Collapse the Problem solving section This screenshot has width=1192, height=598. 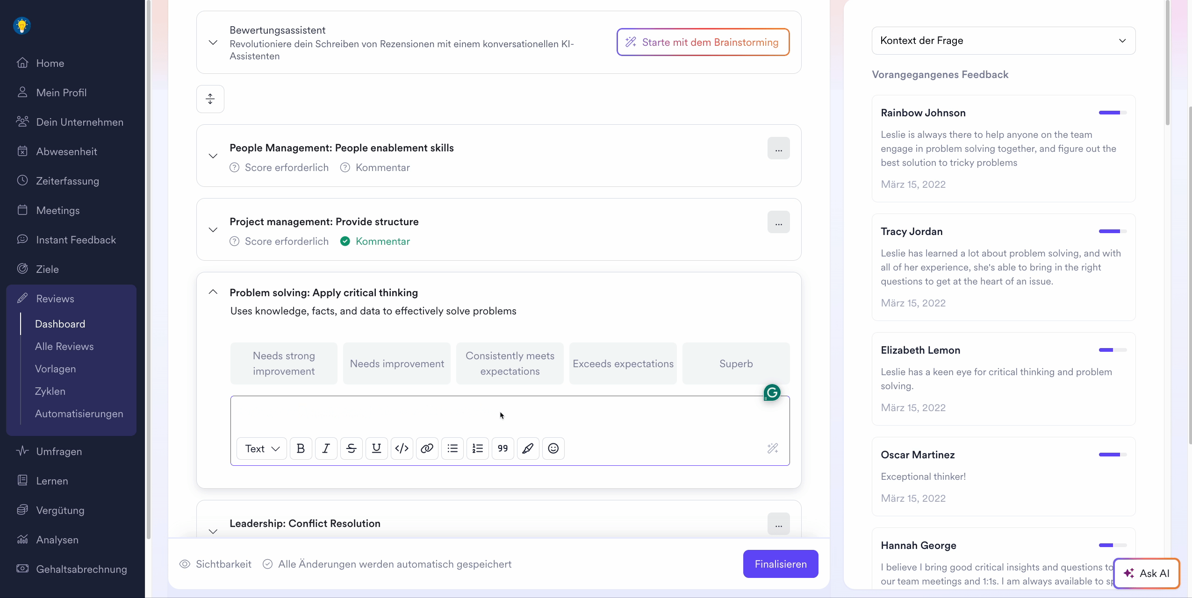tap(213, 292)
